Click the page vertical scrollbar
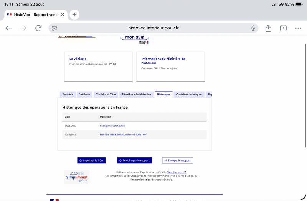The width and height of the screenshot is (307, 201). (x=305, y=96)
